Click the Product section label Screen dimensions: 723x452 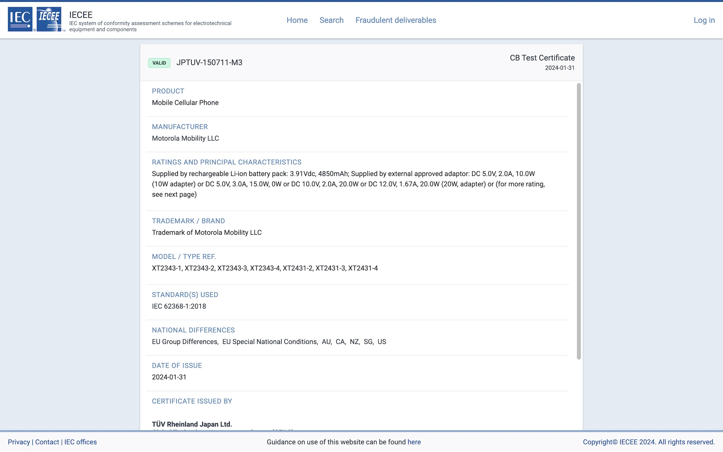[168, 91]
